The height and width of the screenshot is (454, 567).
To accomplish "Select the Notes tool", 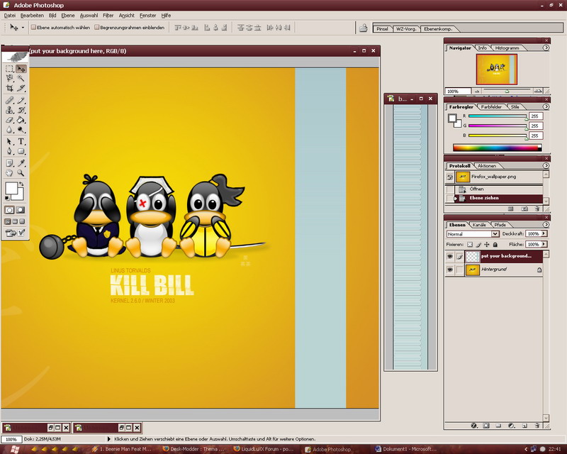I will pos(9,163).
